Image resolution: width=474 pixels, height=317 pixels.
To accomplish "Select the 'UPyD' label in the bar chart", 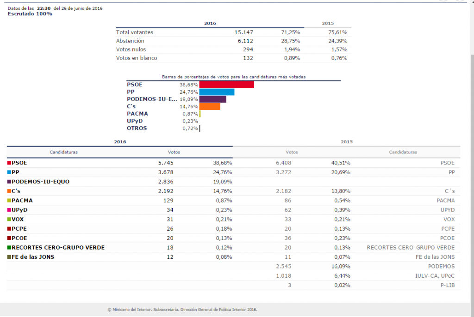I will point(135,121).
